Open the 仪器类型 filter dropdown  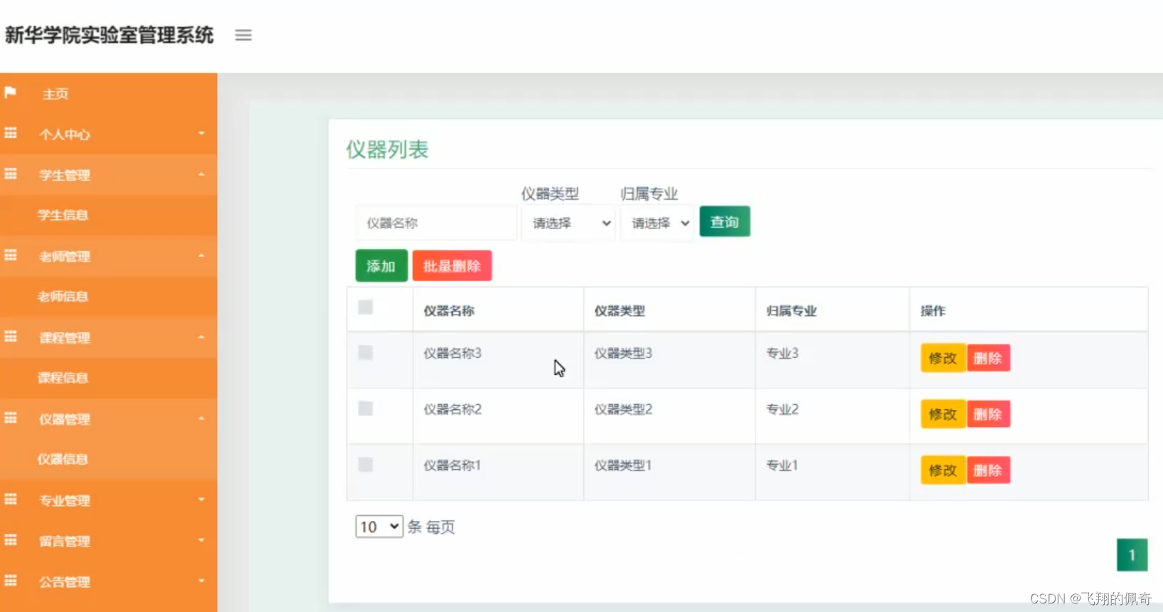click(568, 223)
